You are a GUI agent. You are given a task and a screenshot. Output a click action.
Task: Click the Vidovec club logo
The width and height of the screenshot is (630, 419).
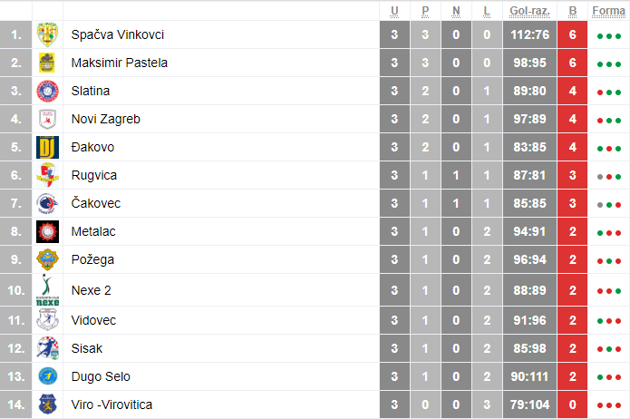(x=47, y=319)
